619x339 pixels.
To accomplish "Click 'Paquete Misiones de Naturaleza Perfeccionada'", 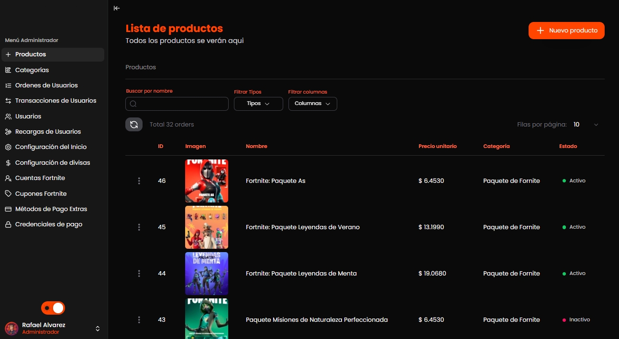I will pyautogui.click(x=317, y=320).
